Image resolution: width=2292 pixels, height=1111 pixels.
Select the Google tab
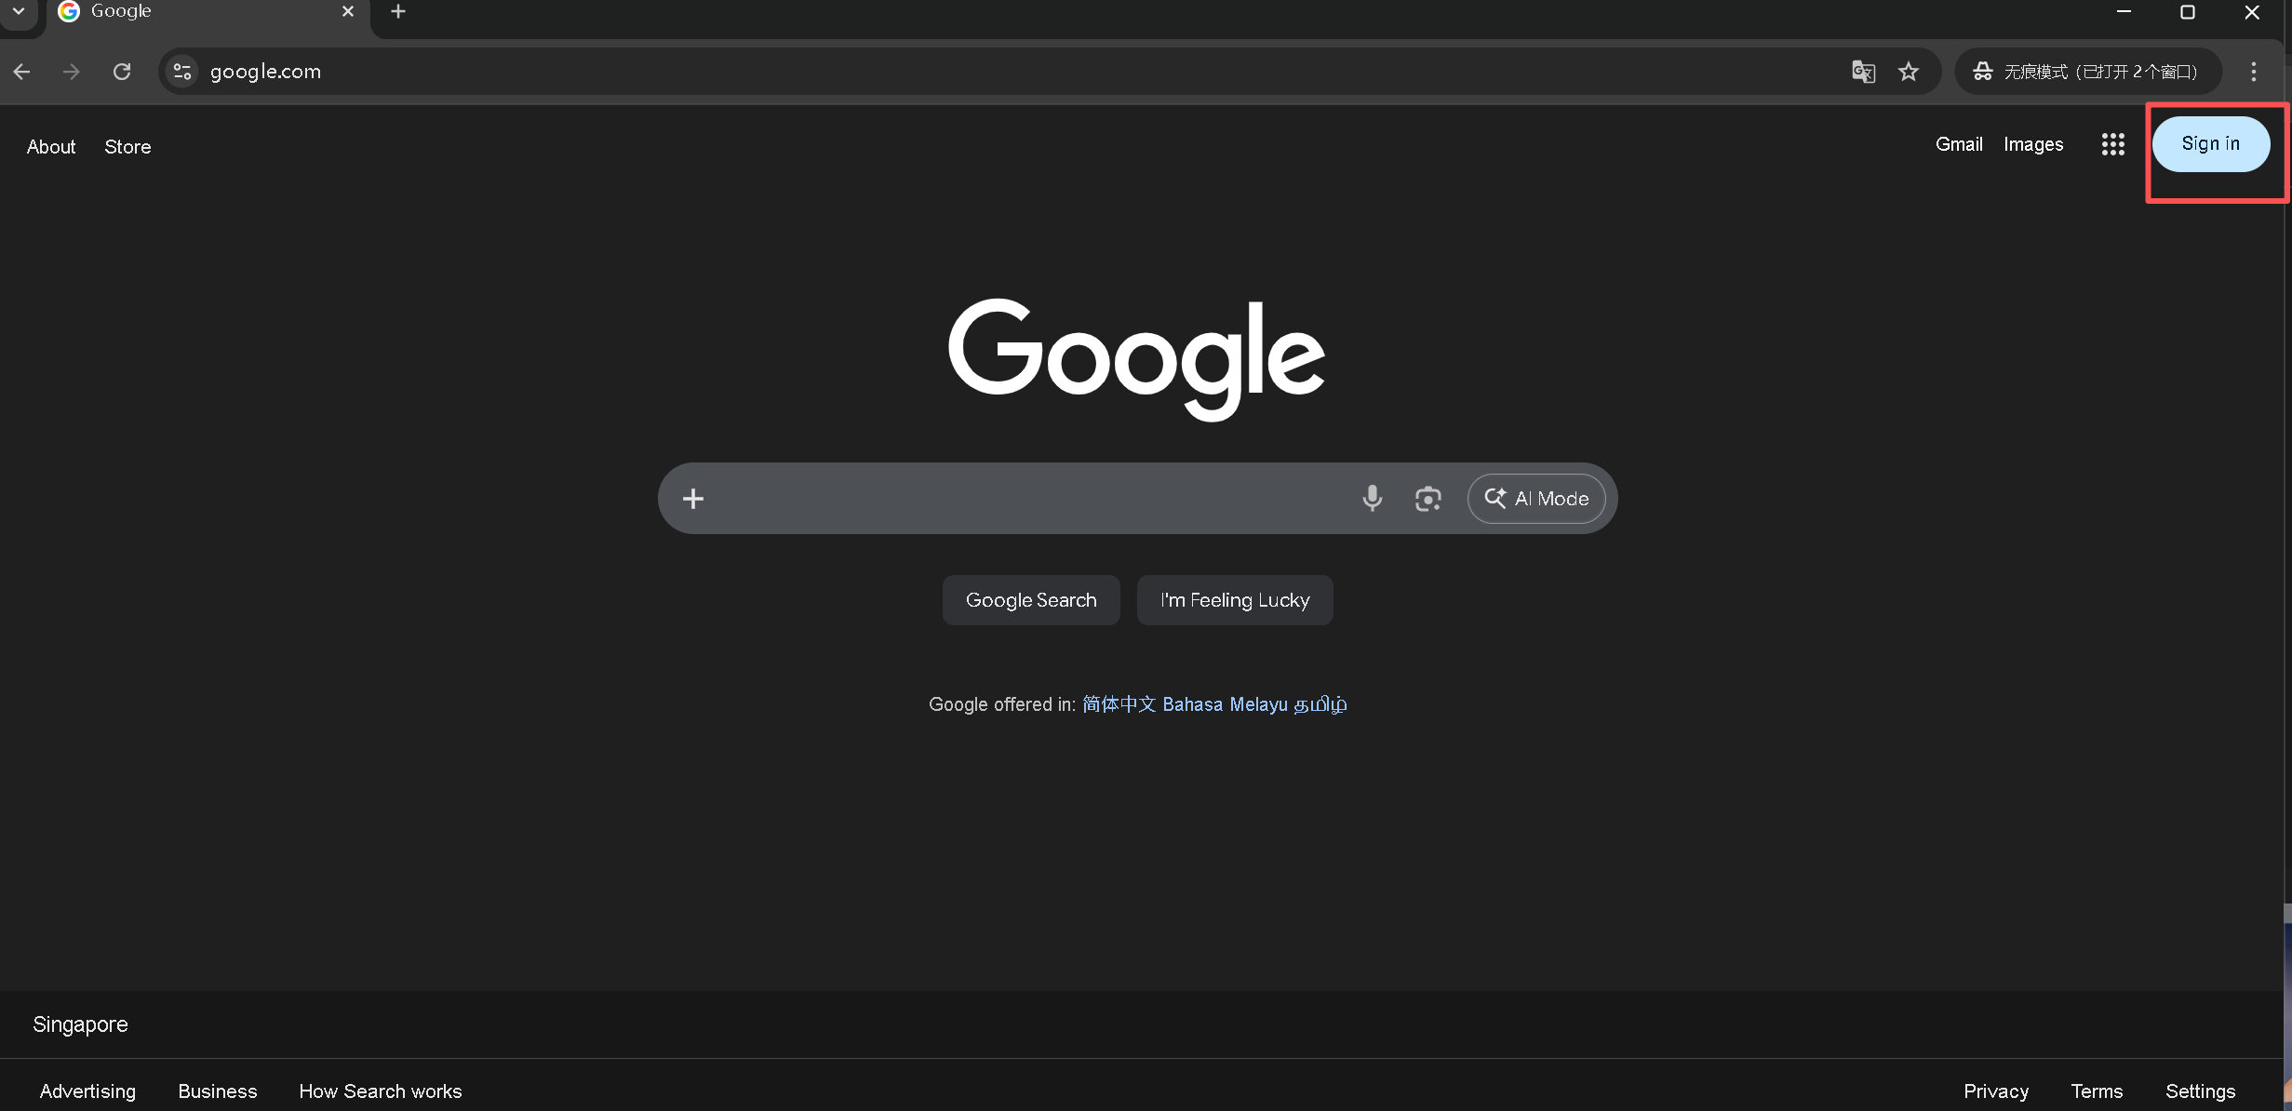[186, 11]
